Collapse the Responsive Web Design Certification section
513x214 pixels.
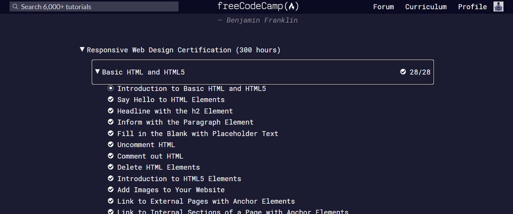point(82,50)
